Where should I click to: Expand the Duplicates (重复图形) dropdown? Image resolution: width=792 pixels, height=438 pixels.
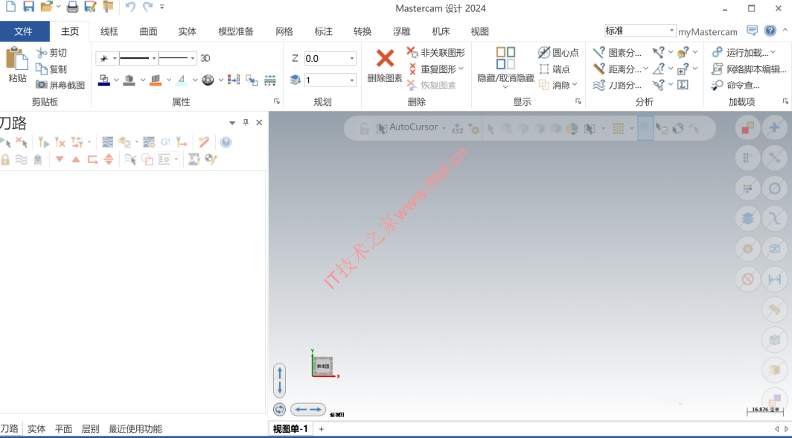tap(461, 69)
